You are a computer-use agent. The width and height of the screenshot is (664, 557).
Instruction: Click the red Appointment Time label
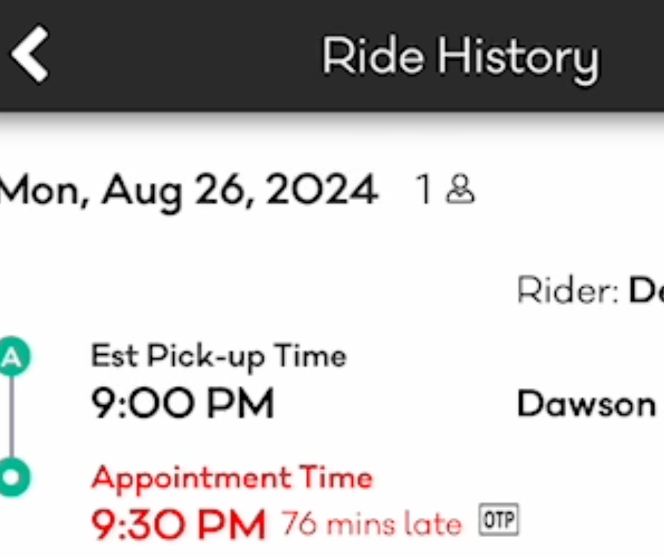point(232,477)
